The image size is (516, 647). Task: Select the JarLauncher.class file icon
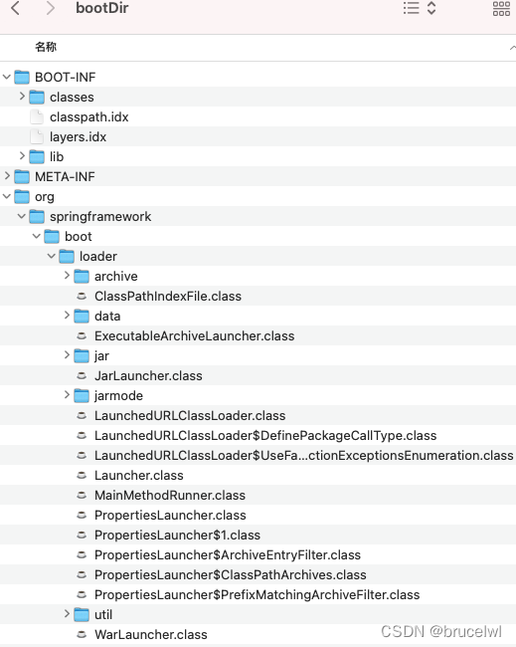82,376
